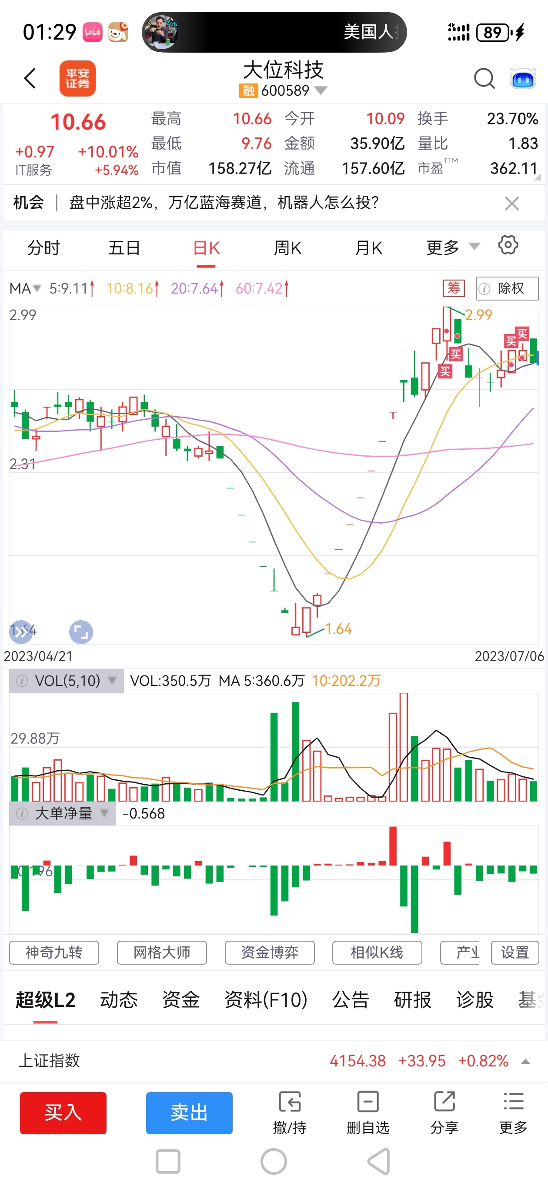Open 相似K线 tool button
548x1183 pixels.
[377, 952]
